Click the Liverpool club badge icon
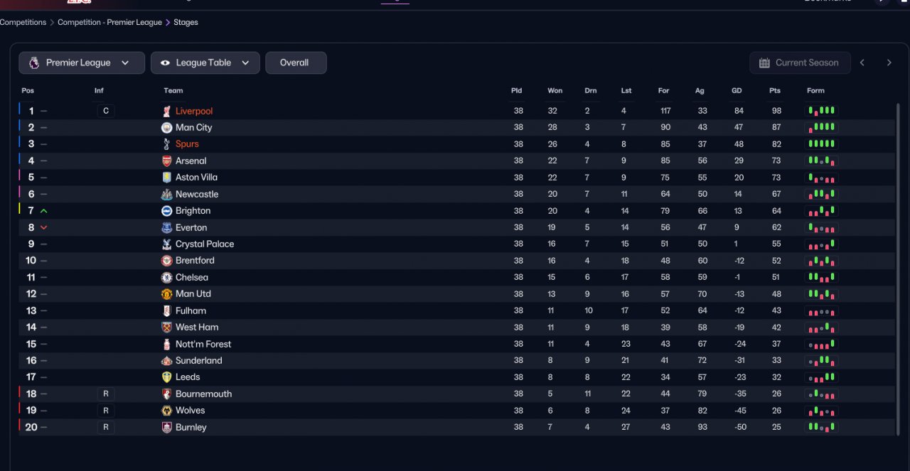910x471 pixels. point(166,111)
